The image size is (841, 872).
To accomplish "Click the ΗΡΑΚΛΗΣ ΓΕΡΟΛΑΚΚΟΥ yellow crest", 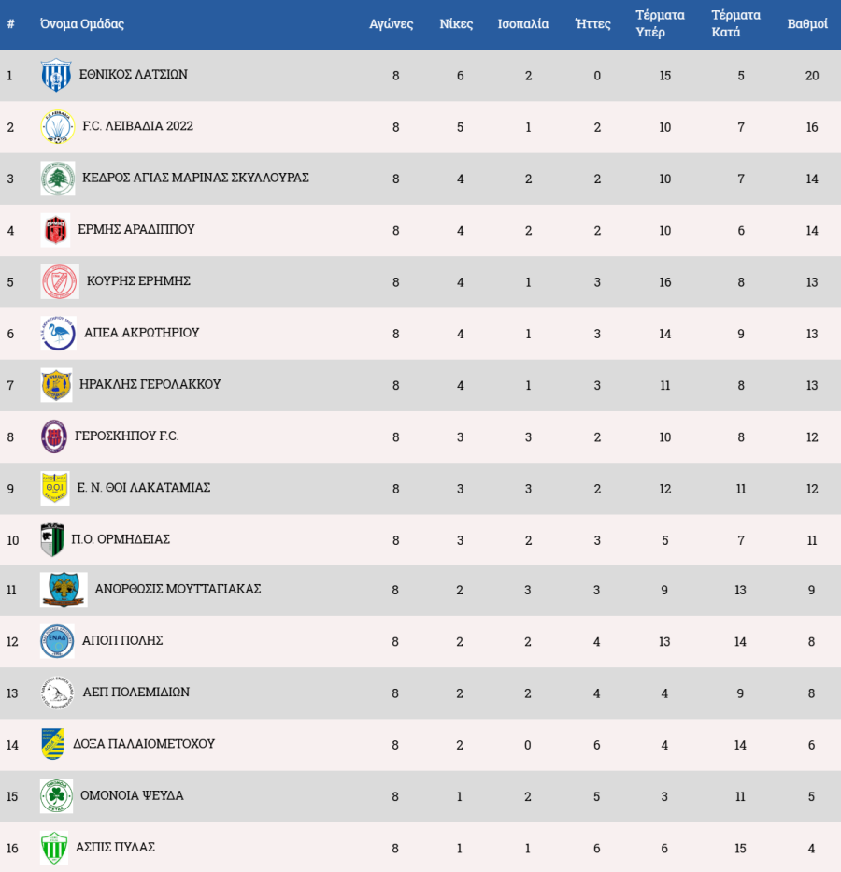I will point(57,385).
